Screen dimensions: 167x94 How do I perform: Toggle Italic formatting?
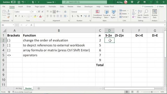[19, 16]
